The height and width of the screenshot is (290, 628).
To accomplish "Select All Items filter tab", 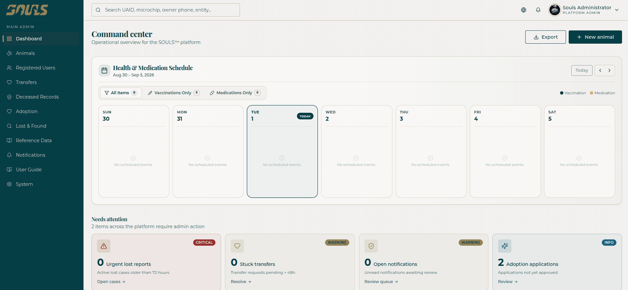I will point(121,93).
